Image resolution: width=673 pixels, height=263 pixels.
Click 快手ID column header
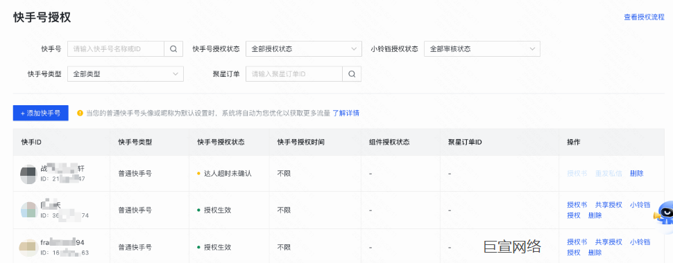coord(31,142)
